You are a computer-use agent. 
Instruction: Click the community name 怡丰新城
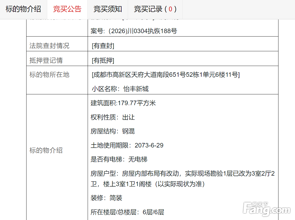click(136, 89)
